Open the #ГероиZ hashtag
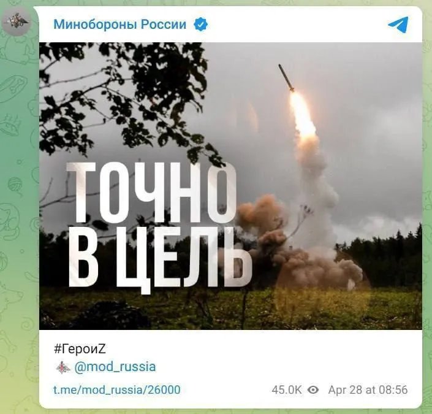The height and width of the screenshot is (414, 432). point(80,349)
